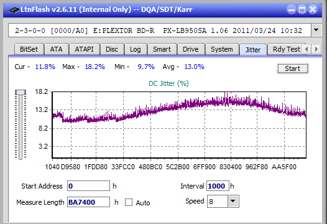Select the Smart tab
Viewport: 327px width, 224px height.
pos(162,49)
